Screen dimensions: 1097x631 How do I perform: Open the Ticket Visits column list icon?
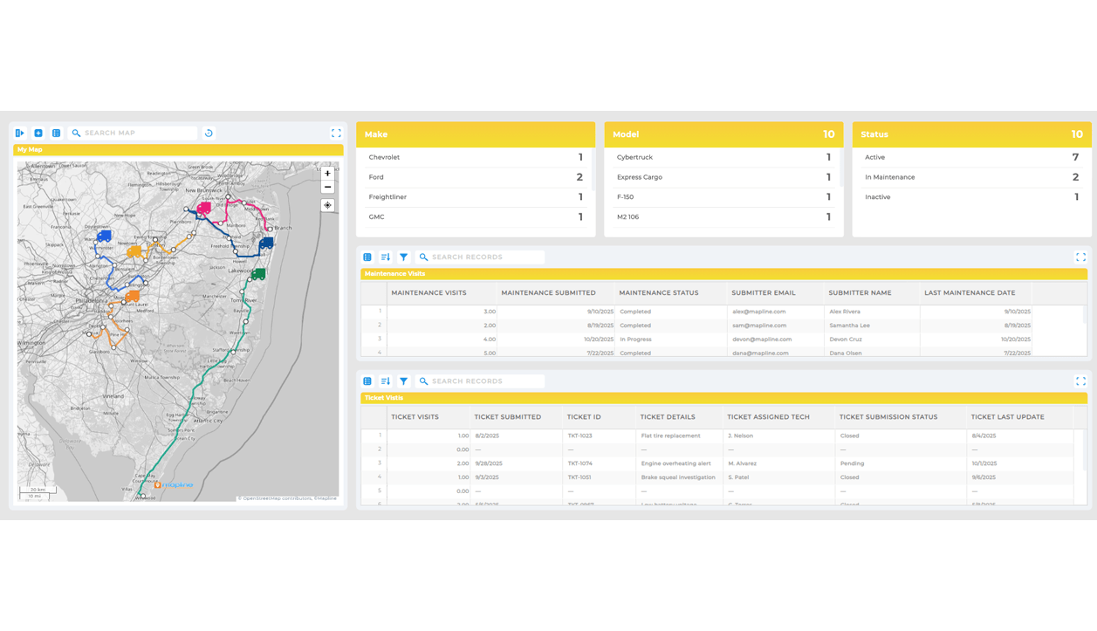point(367,381)
